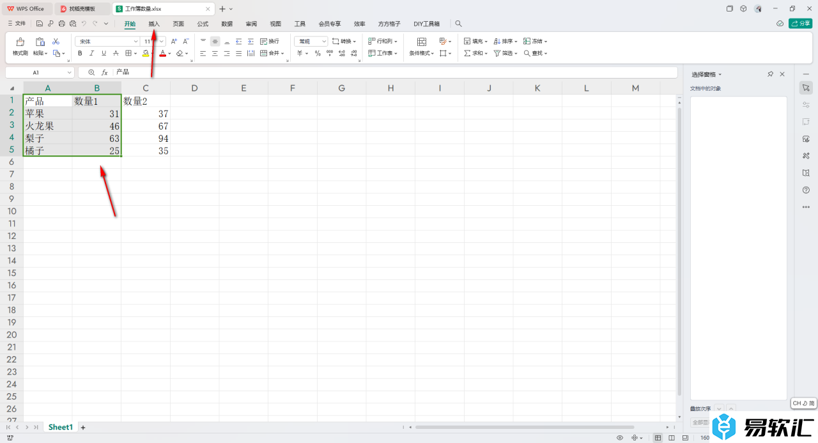The image size is (818, 443).
Task: Open the Worksheet (工作表) dropdown
Action: click(x=383, y=54)
